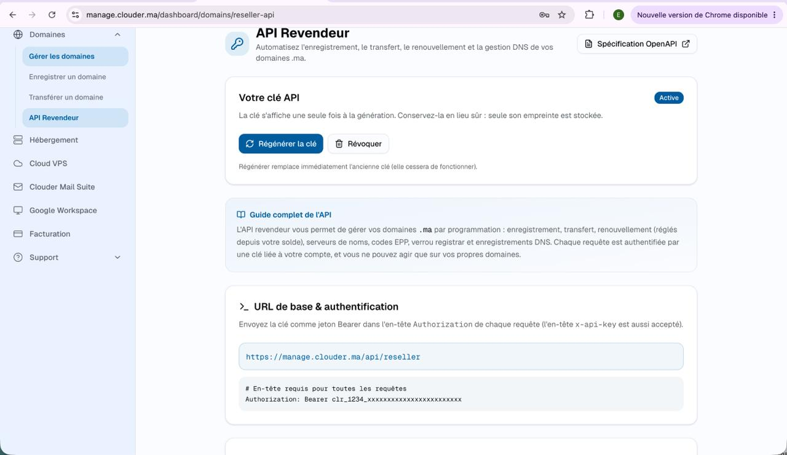The height and width of the screenshot is (455, 787).
Task: Click the Authorization: Bearer example line
Action: 354,400
